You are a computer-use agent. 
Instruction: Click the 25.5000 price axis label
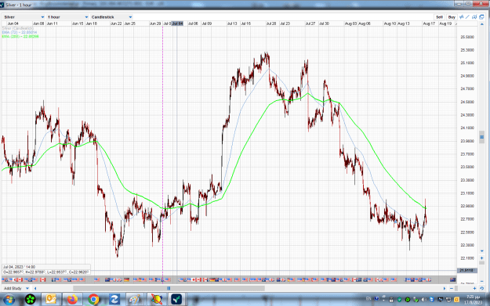tap(467, 37)
